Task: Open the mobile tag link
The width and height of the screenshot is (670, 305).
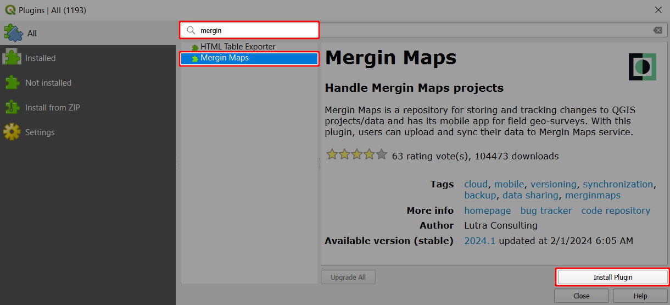Action: (510, 184)
